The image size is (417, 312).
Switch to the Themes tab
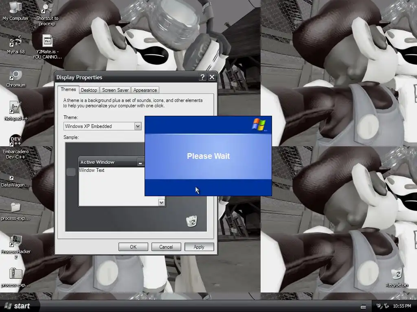68,89
